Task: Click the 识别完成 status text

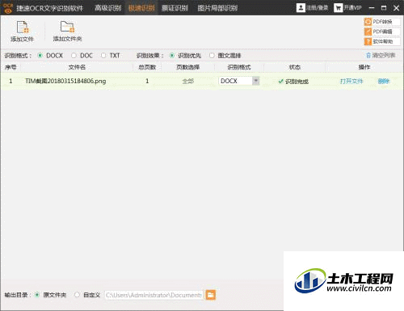Action: tap(297, 82)
